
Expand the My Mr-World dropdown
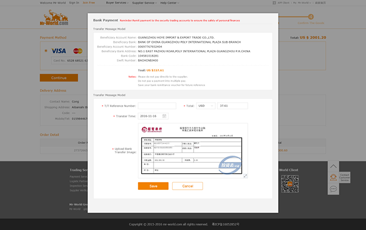[302, 3]
